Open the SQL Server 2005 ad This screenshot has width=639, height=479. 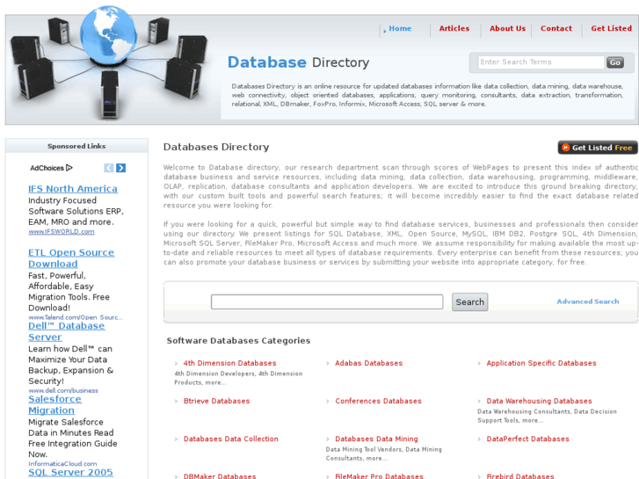(x=70, y=472)
